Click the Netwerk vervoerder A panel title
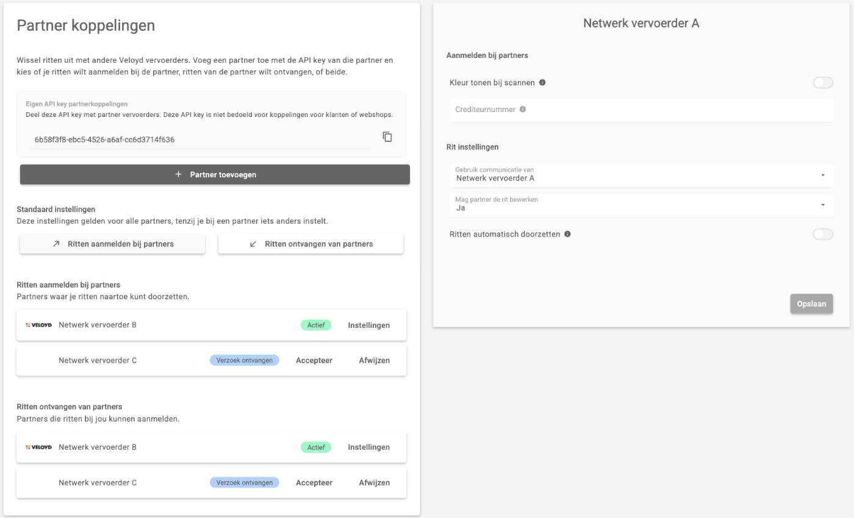The image size is (854, 518). point(641,23)
